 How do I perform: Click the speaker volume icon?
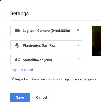[x=17, y=60]
